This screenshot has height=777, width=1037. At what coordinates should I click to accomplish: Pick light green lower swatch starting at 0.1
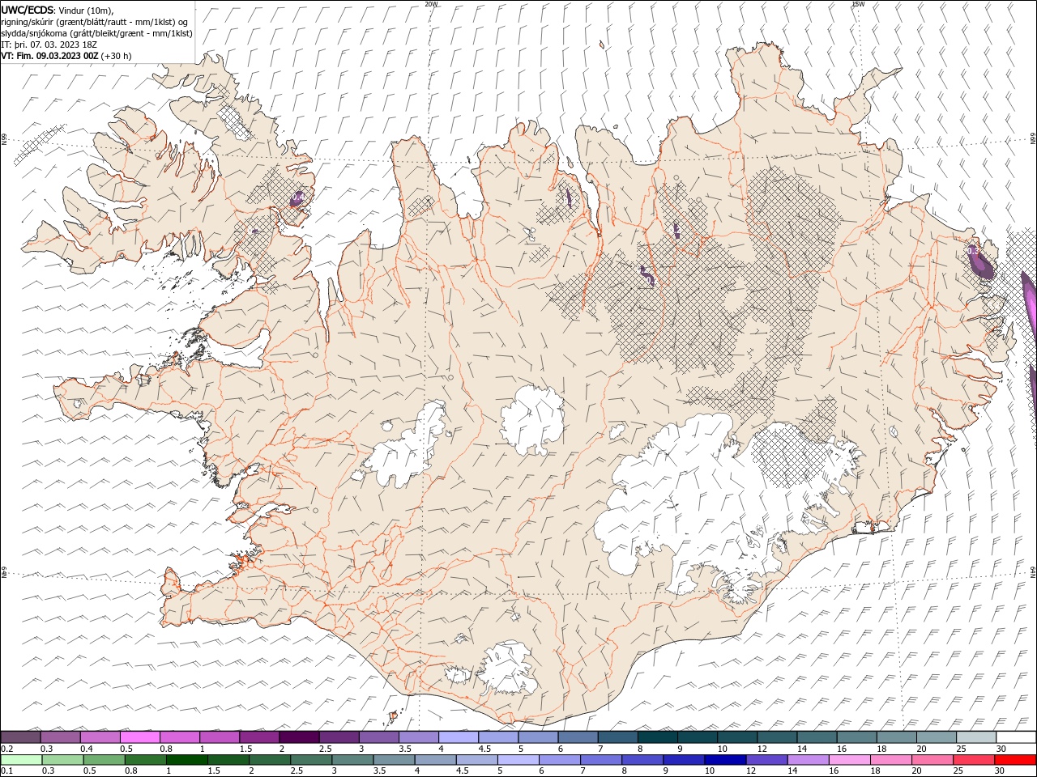[21, 760]
